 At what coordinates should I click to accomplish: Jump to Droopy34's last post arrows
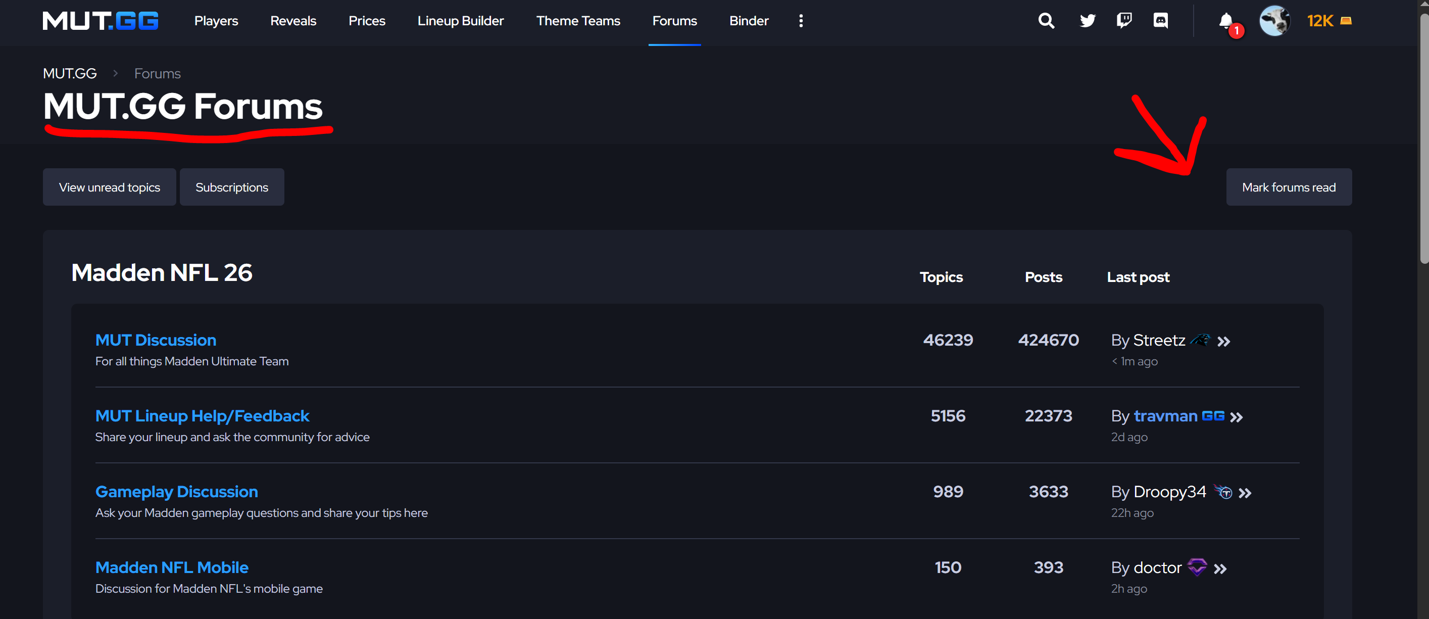pos(1245,493)
